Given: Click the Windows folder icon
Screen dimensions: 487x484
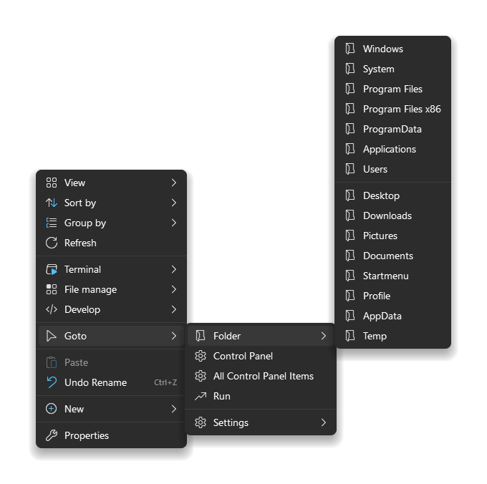Looking at the screenshot, I should click(x=350, y=49).
